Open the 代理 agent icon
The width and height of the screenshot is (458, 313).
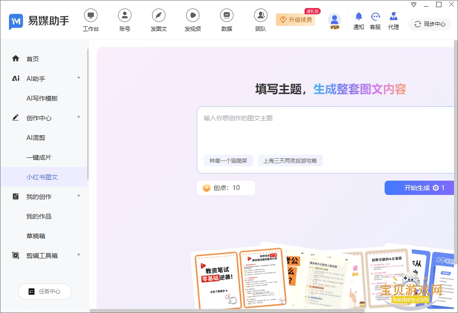(394, 17)
